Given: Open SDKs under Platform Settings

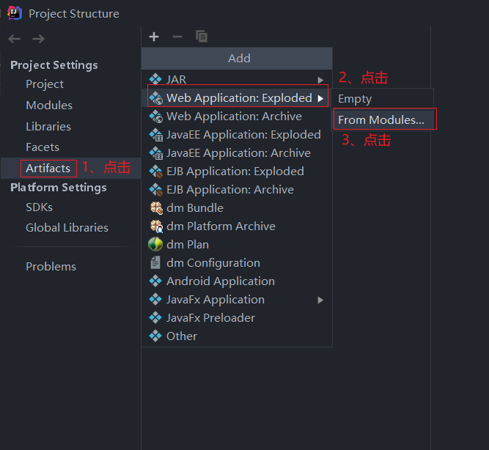Looking at the screenshot, I should point(40,207).
